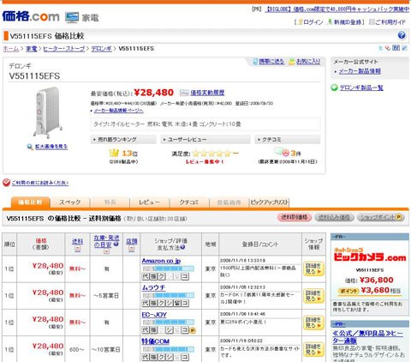Open the Amazon.co.jp shop link
Screen dimensions: 411x362
(161, 261)
